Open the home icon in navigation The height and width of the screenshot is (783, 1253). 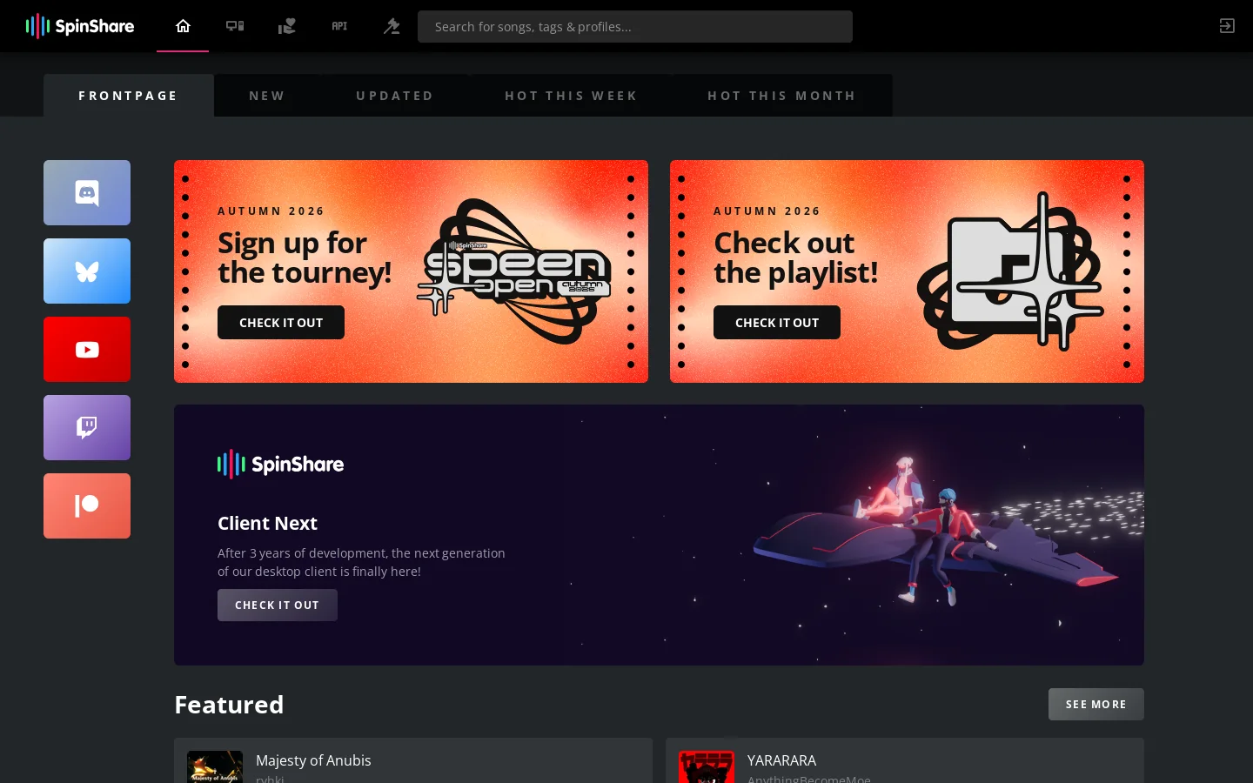pos(183,26)
